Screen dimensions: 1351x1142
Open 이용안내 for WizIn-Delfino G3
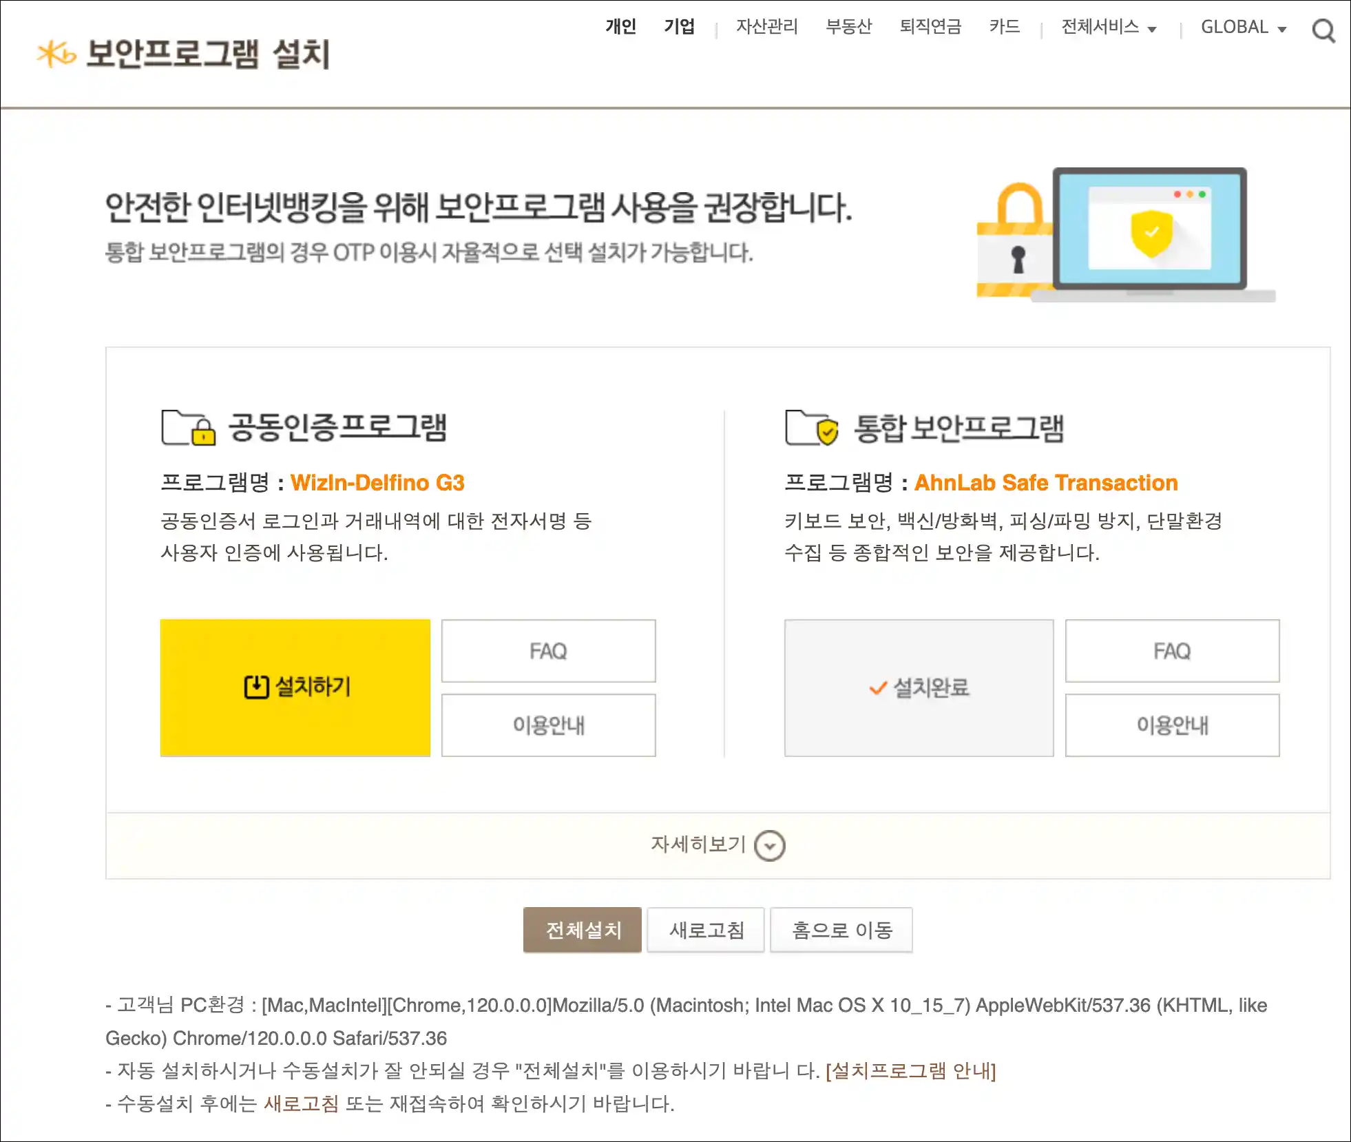pyautogui.click(x=548, y=725)
